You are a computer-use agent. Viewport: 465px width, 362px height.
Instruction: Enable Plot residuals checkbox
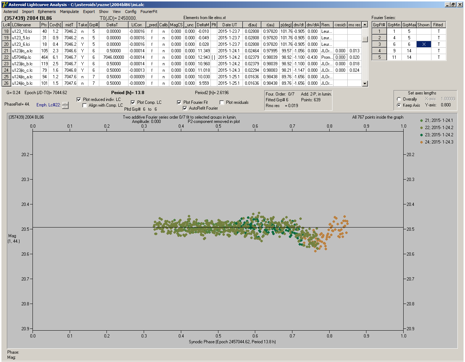(222, 102)
